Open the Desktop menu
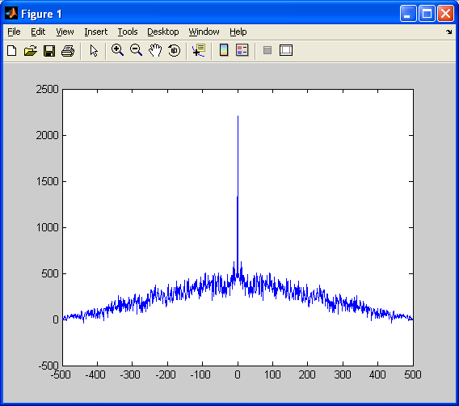The image size is (459, 406). [x=162, y=32]
